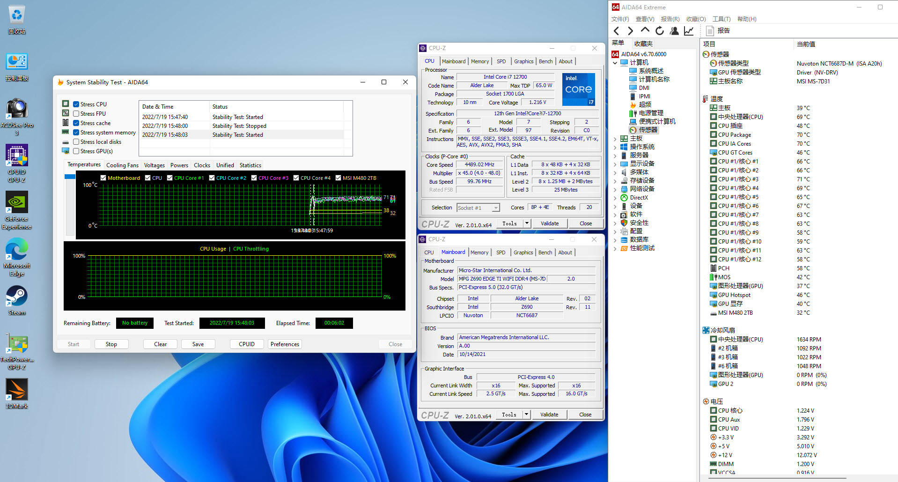Toggle CPU Core #3 graph legend checkbox

[254, 178]
